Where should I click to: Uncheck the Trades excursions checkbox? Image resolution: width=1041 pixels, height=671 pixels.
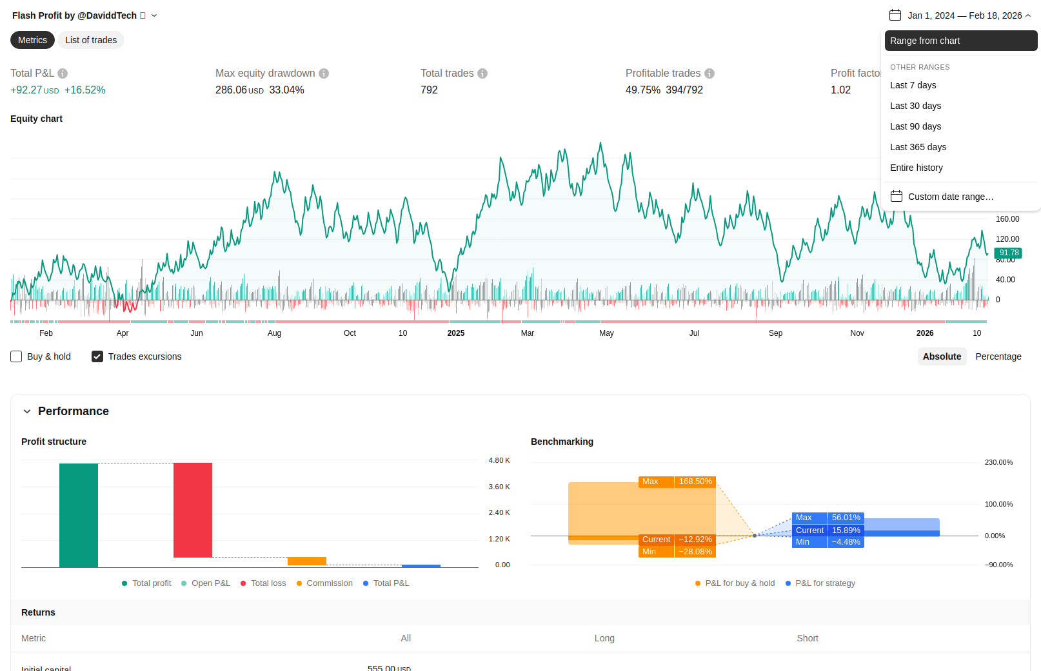click(x=97, y=356)
